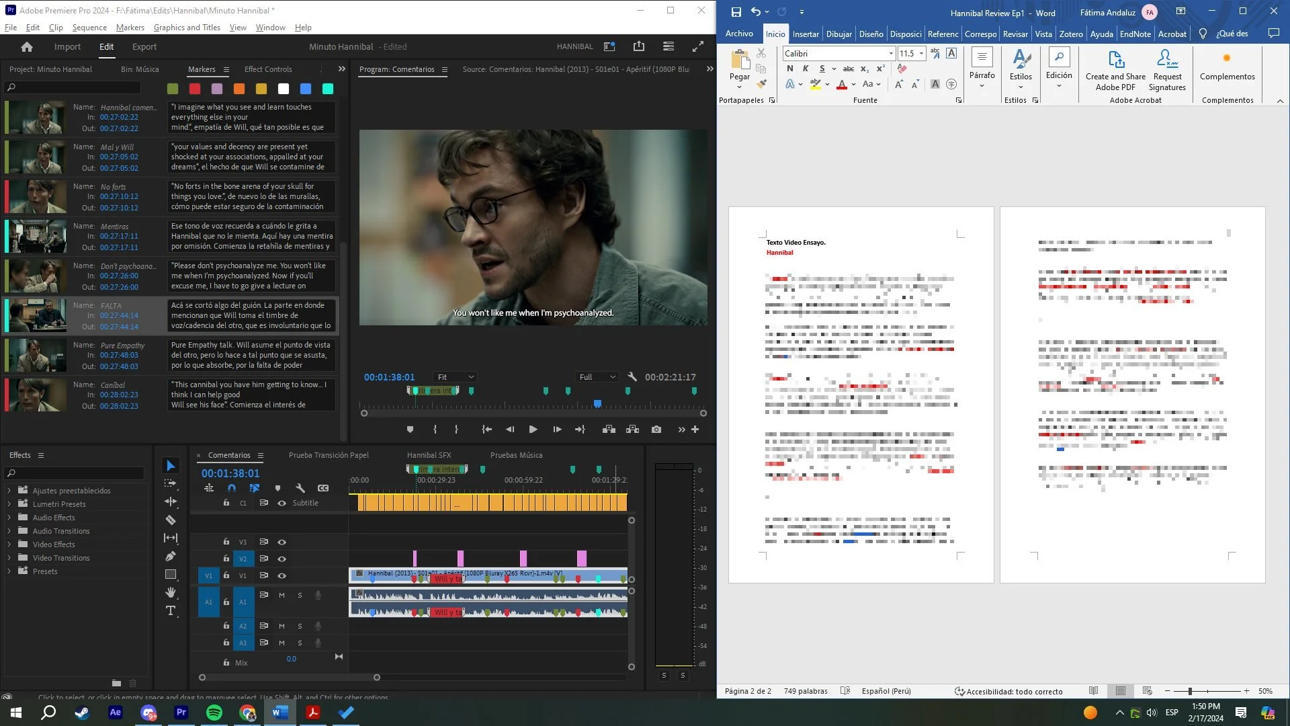1290x726 pixels.
Task: Mute audio track A1
Action: pos(282,595)
